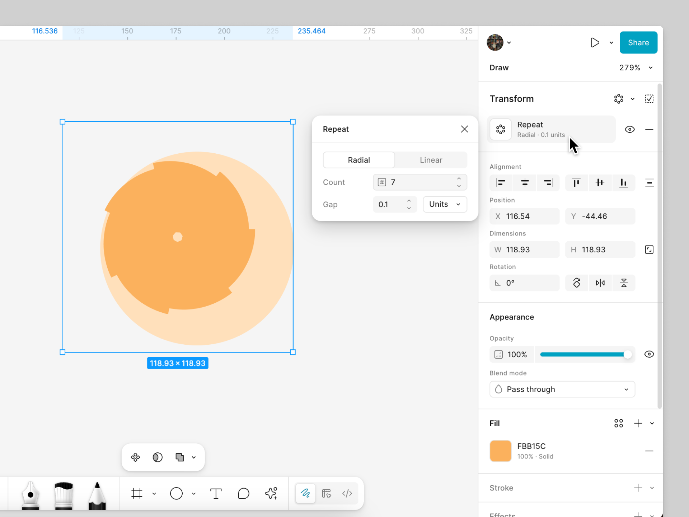Flip selection vertically
689x517 pixels.
[x=624, y=283]
